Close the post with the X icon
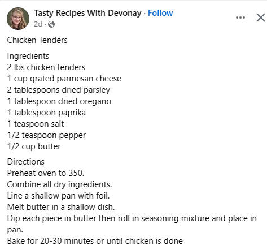 point(261,18)
